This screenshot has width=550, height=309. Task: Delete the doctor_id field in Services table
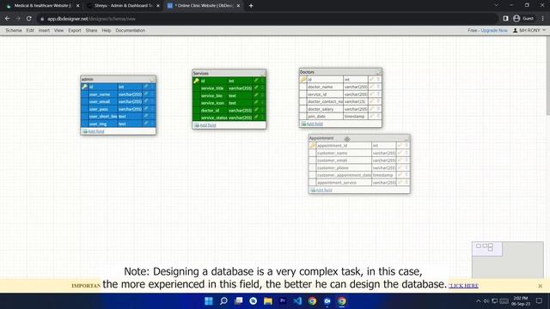pyautogui.click(x=262, y=110)
